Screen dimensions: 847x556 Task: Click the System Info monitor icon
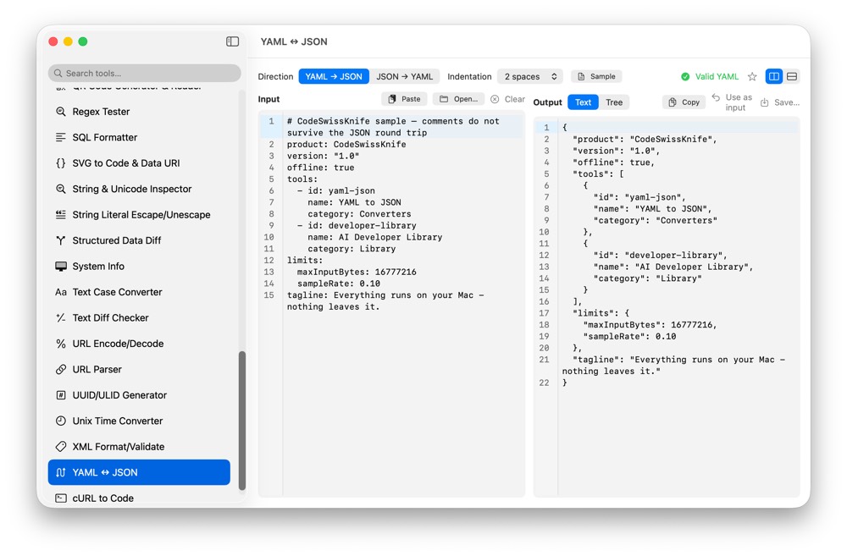click(60, 266)
